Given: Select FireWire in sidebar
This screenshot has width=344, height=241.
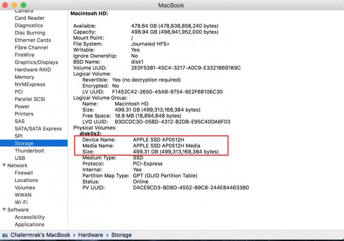Looking at the screenshot, I should click(25, 55).
